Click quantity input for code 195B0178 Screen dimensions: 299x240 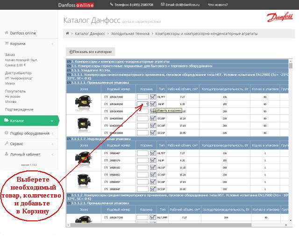click(x=142, y=161)
